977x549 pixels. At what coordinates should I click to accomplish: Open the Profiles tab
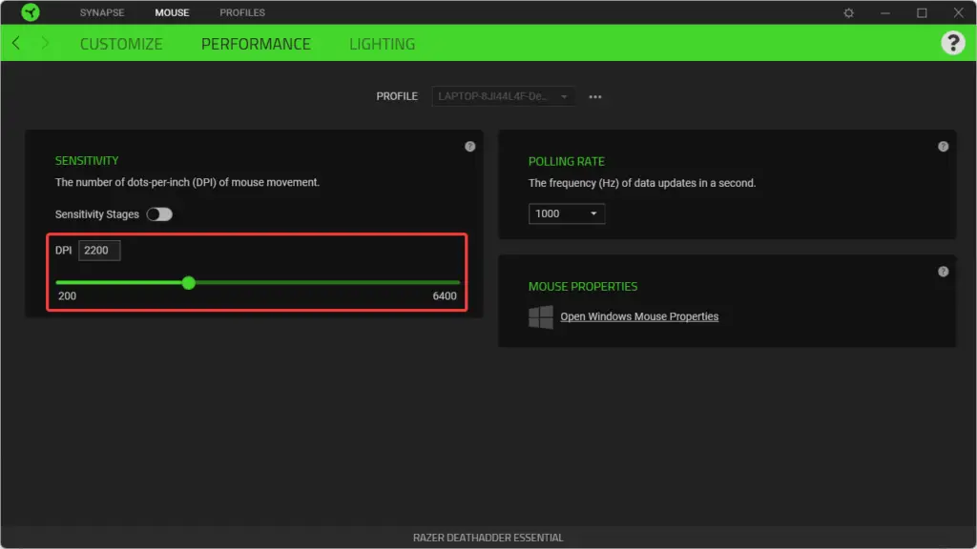click(242, 12)
